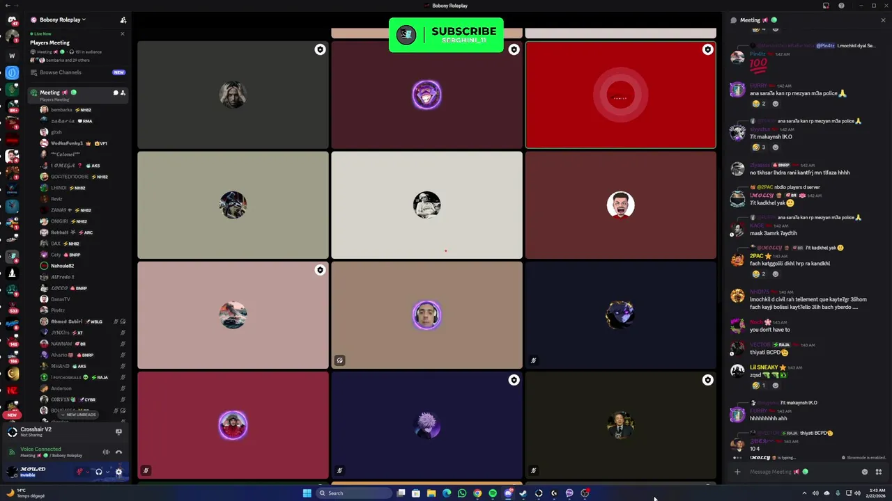Open chat icon on the Meeting channel row
The image size is (892, 501).
point(116,93)
